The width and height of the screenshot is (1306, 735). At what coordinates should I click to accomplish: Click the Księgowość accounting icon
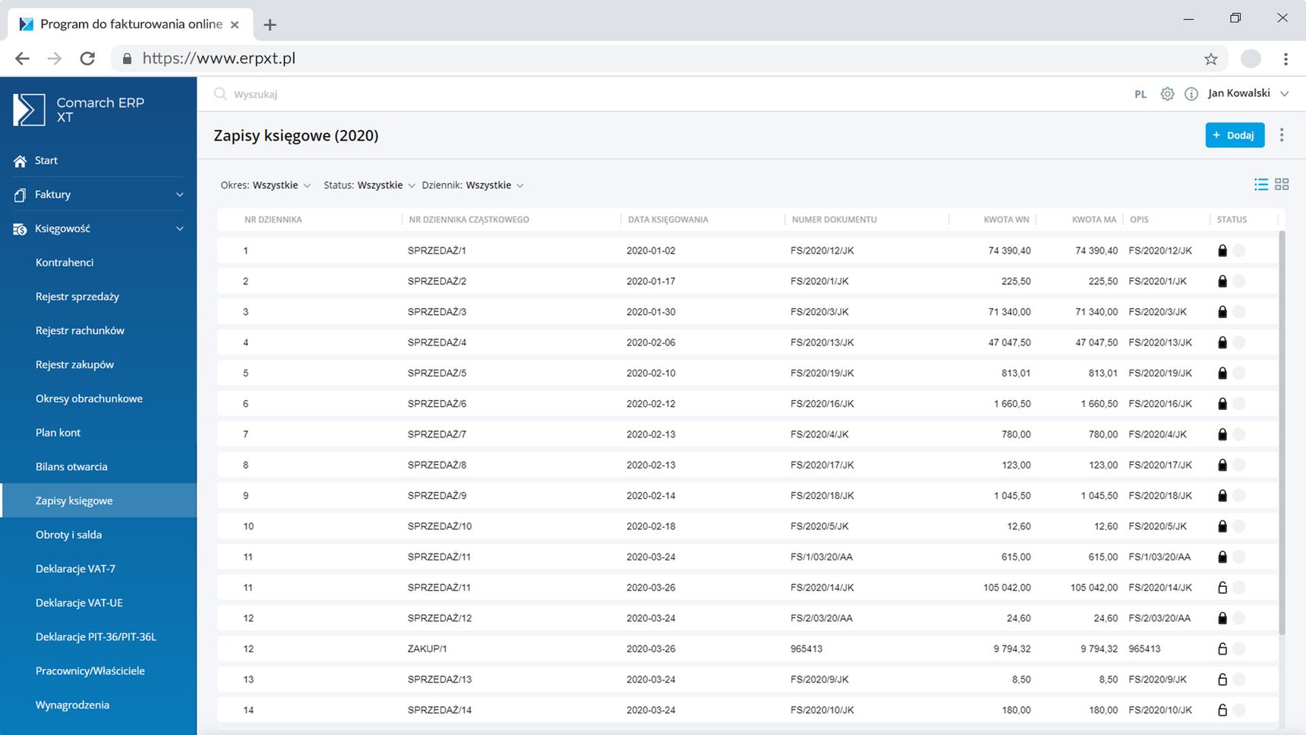(x=20, y=229)
